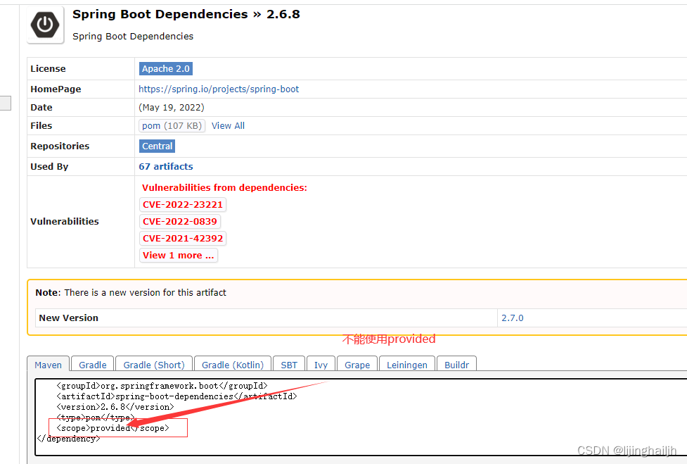Expand View 1 more vulnerabilities
Image resolution: width=687 pixels, height=464 pixels.
tap(179, 256)
